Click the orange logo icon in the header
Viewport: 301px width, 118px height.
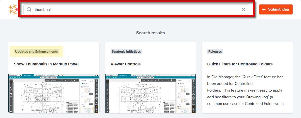pos(13,9)
